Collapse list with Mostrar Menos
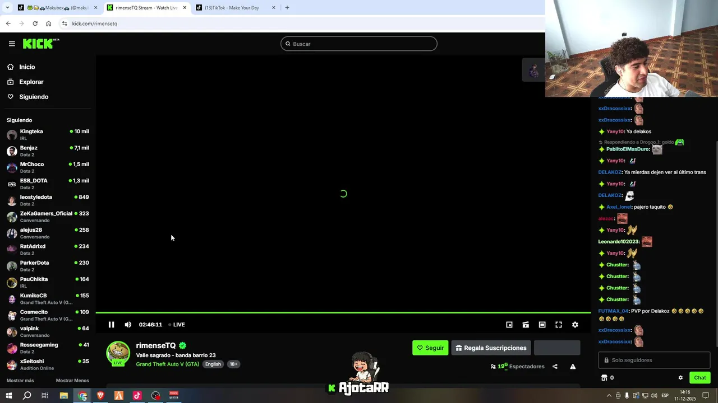Viewport: 718px width, 403px height. [72, 381]
